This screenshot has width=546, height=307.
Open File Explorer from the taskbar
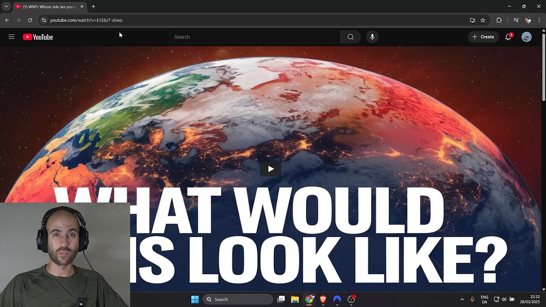[295, 299]
